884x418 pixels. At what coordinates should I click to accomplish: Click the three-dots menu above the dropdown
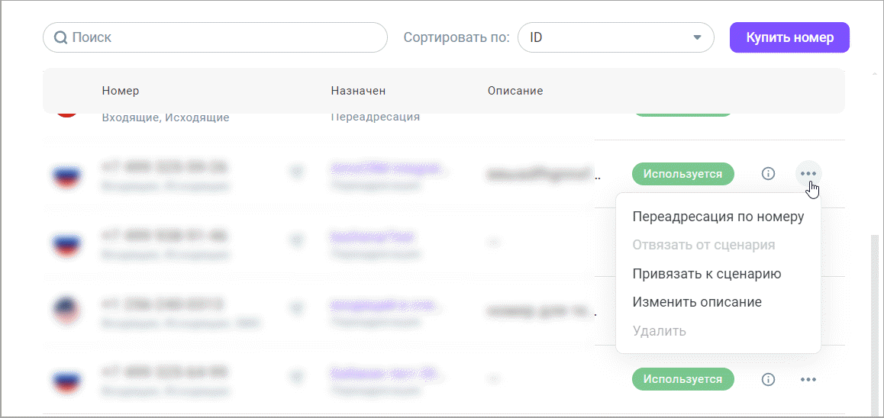[808, 173]
